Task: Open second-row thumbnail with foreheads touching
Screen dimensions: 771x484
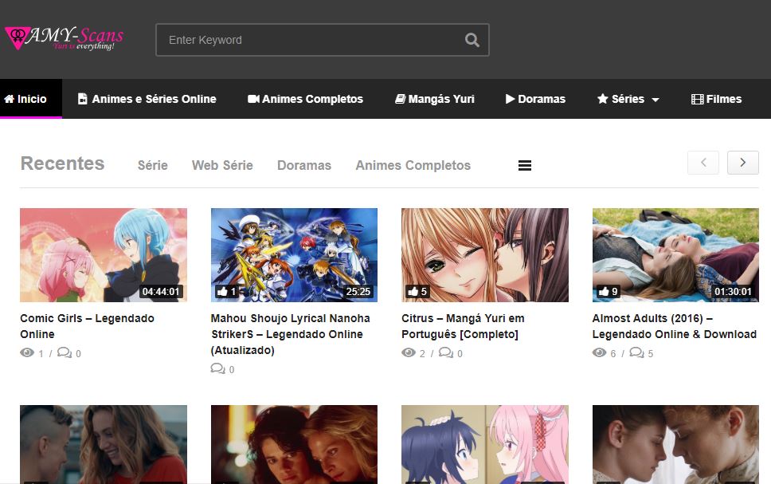Action: pos(675,444)
